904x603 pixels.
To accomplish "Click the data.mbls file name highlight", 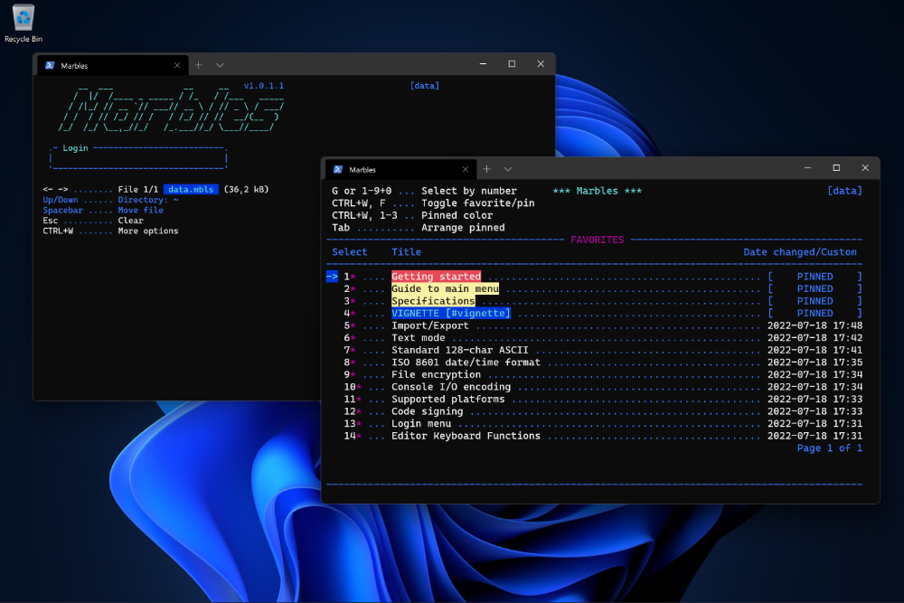I will 191,189.
